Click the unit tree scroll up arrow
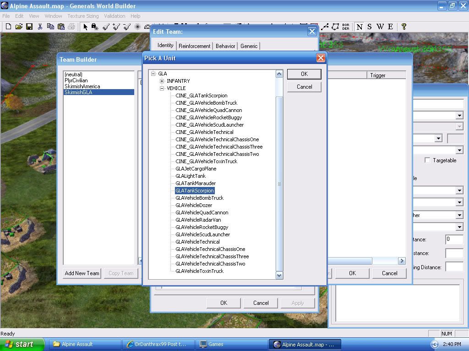The height and width of the screenshot is (351, 469). coord(279,74)
